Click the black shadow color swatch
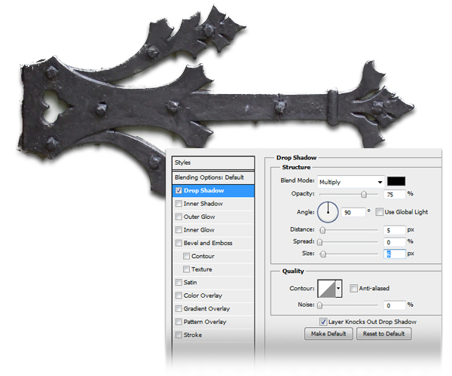Viewport: 452px width, 376px height. tap(396, 181)
